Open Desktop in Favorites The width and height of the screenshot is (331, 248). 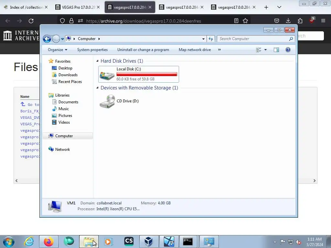[65, 68]
